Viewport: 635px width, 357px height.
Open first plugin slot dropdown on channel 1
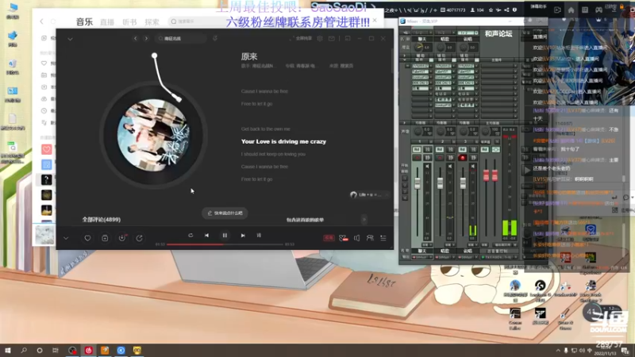[x=431, y=66]
